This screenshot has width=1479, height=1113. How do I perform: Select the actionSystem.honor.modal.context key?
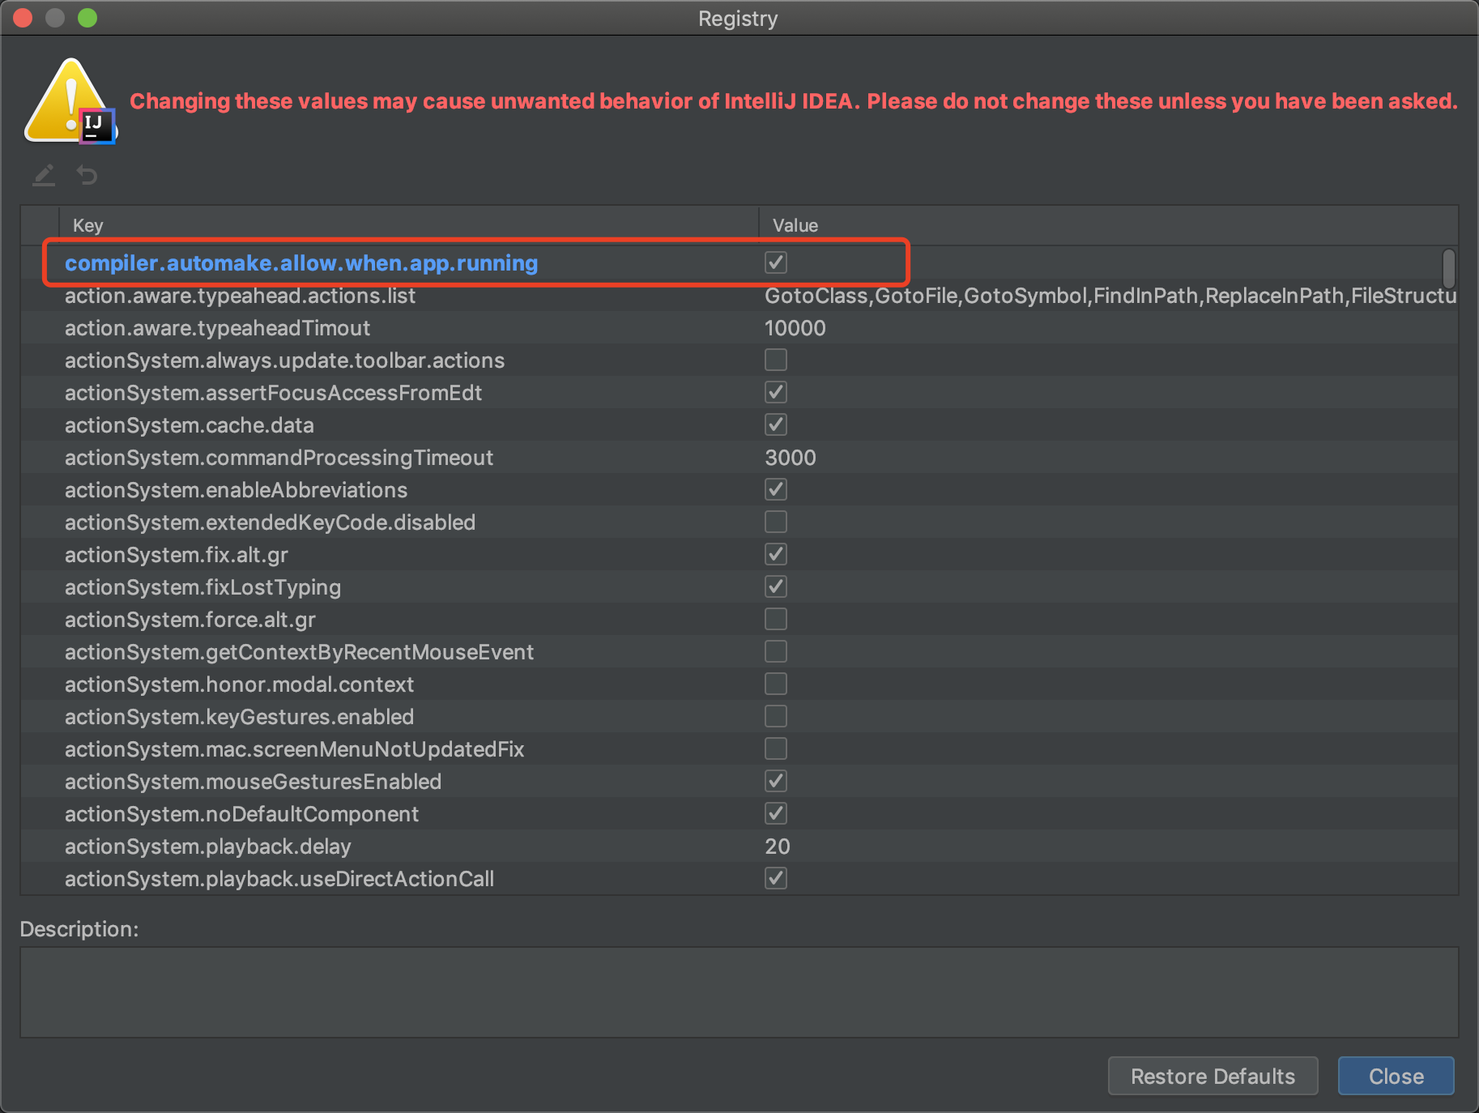(x=239, y=684)
